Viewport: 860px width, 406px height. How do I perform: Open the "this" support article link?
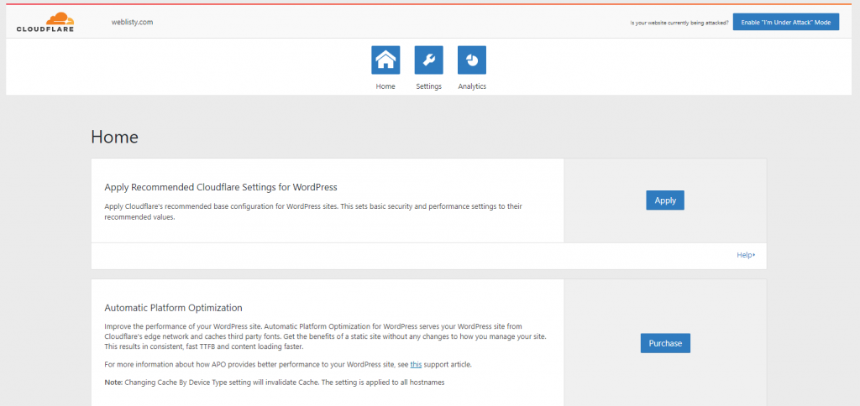416,364
